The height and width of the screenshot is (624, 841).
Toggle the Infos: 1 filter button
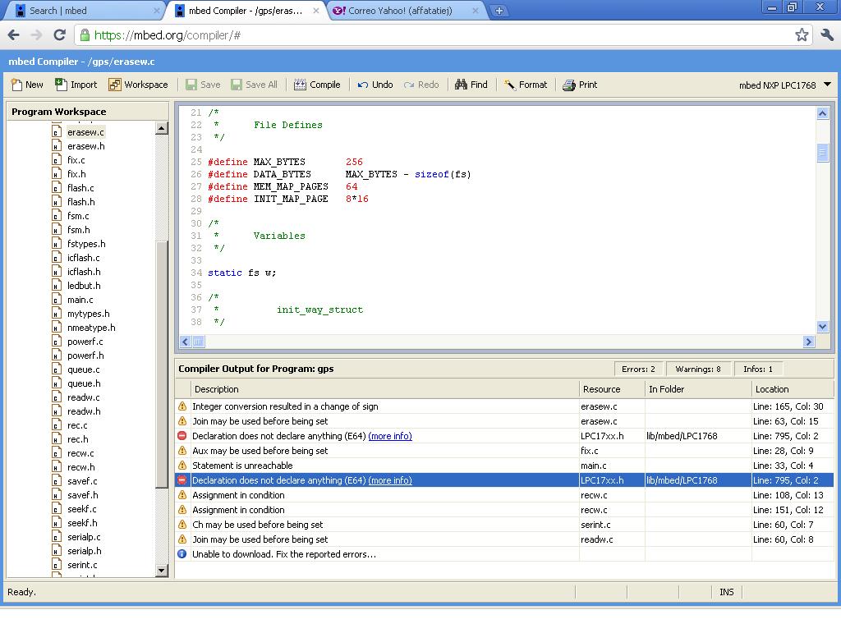tap(758, 369)
